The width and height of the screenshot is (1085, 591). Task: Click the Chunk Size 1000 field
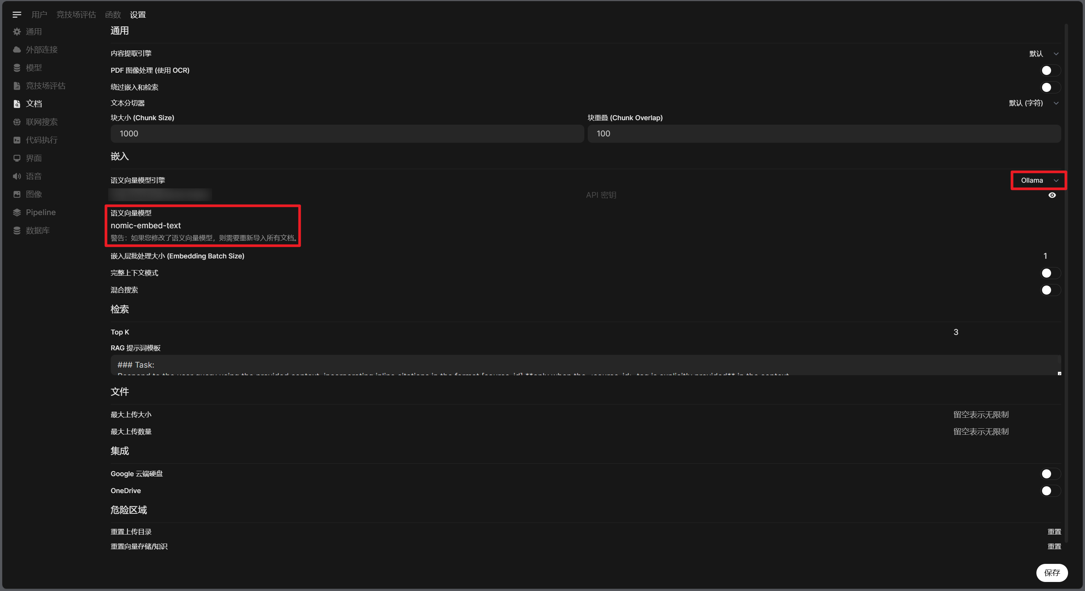tap(347, 134)
